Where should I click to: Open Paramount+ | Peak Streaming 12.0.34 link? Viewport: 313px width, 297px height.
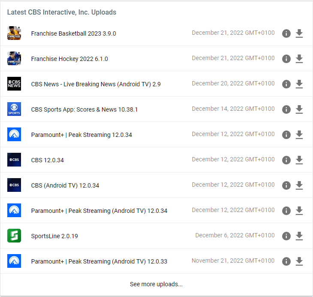81,135
